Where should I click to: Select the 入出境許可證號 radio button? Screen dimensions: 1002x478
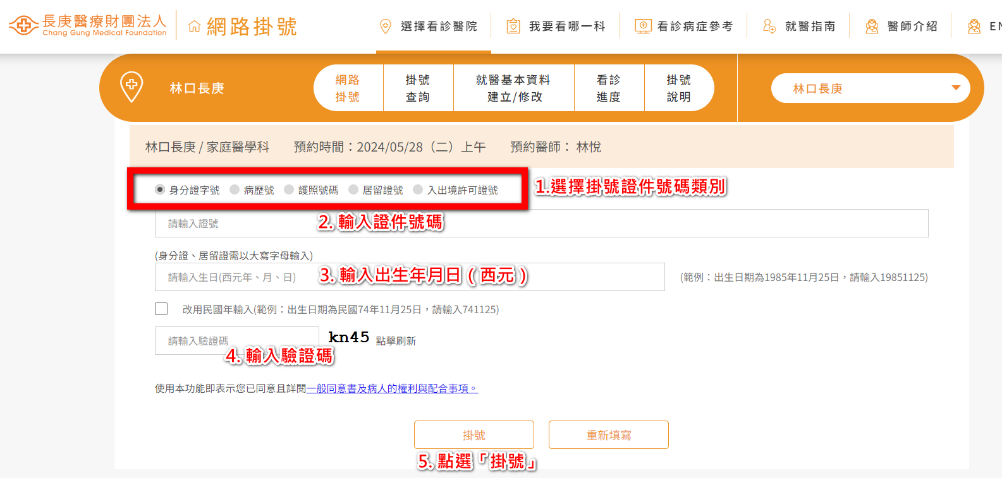click(x=418, y=189)
